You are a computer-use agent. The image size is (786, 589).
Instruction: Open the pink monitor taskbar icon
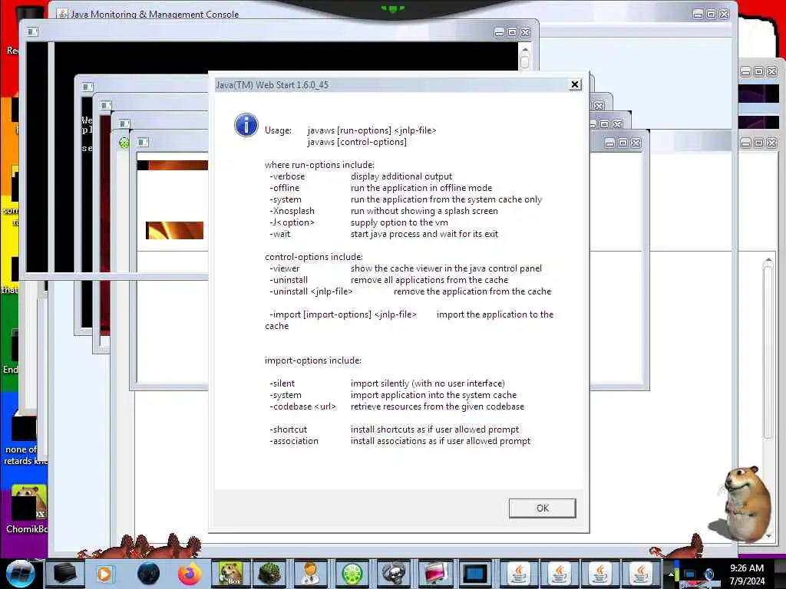pyautogui.click(x=434, y=574)
